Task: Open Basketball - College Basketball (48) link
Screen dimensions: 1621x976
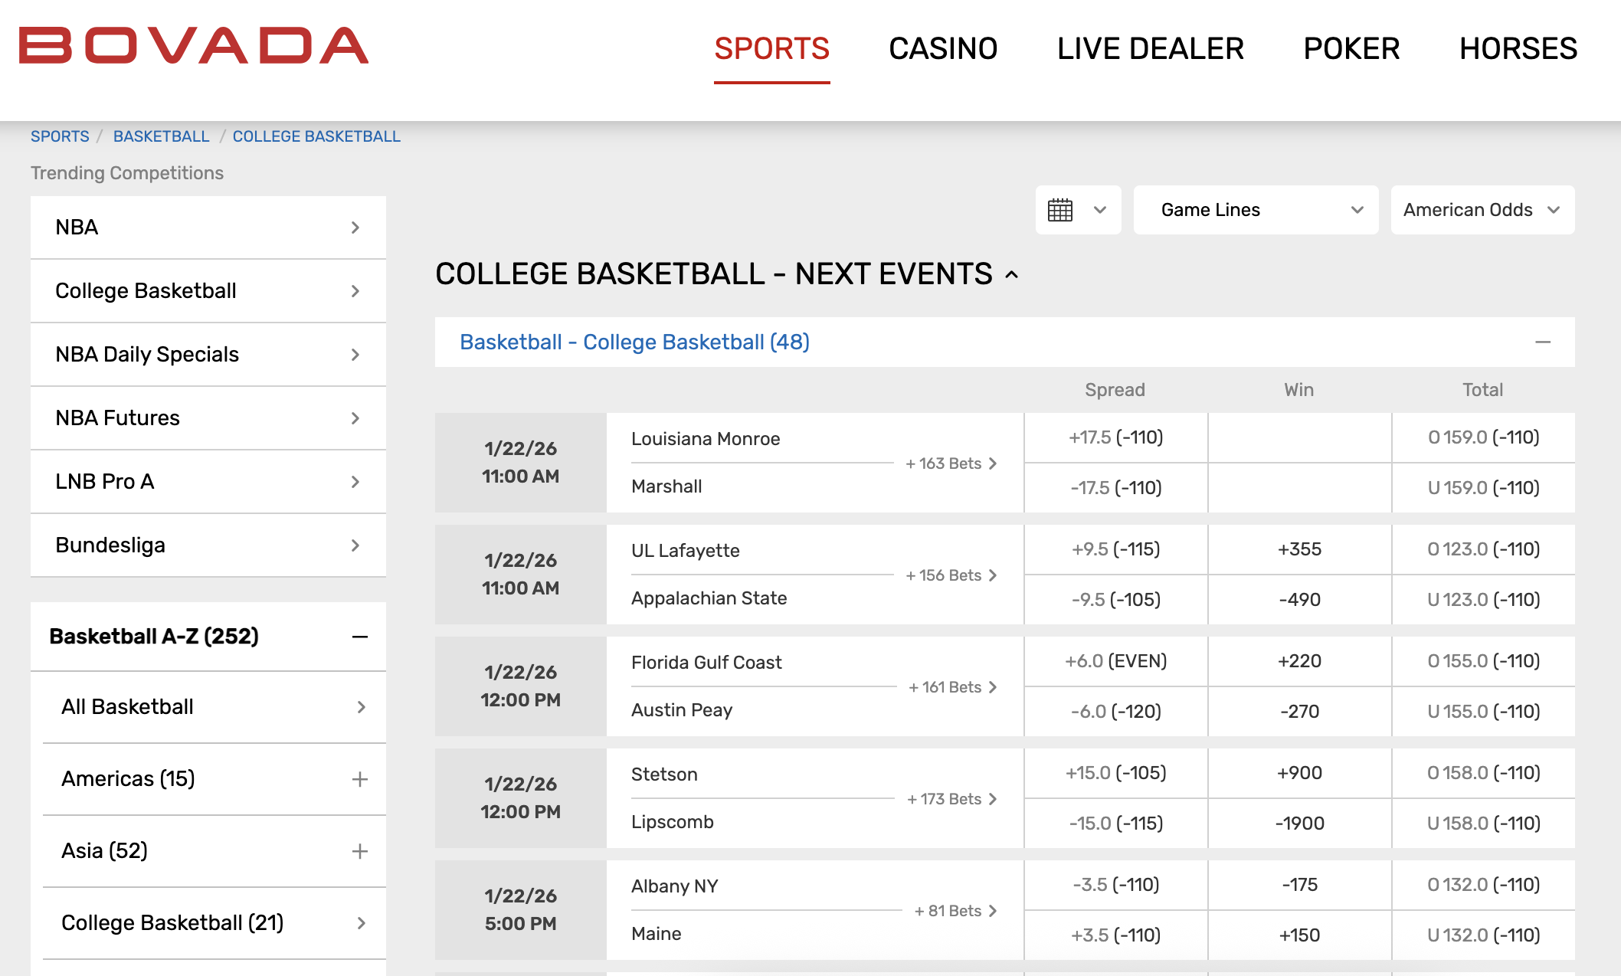Action: click(635, 342)
